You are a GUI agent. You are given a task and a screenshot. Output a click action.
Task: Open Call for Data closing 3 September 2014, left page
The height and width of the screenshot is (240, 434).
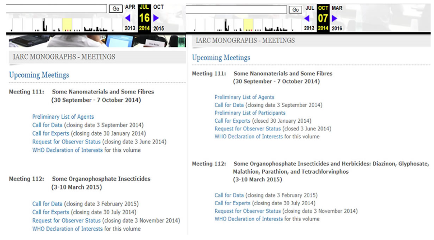48,125
